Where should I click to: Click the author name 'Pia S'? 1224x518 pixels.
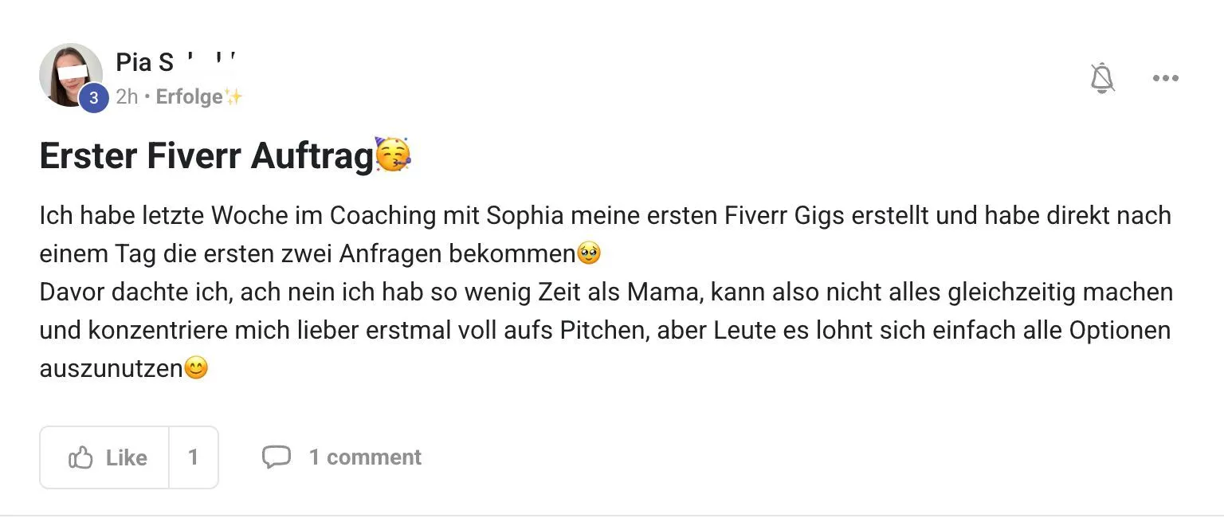point(146,62)
